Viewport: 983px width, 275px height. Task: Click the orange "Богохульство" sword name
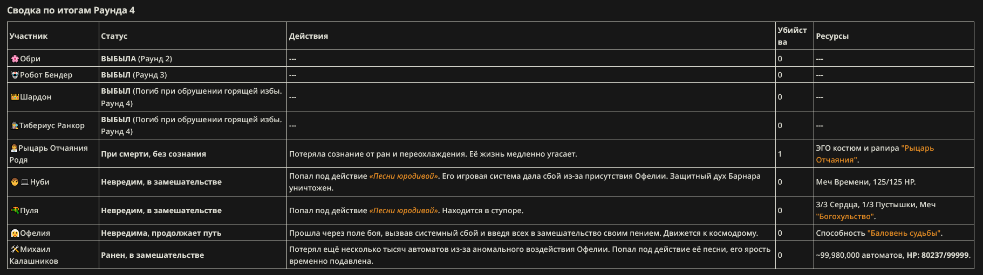(x=844, y=216)
